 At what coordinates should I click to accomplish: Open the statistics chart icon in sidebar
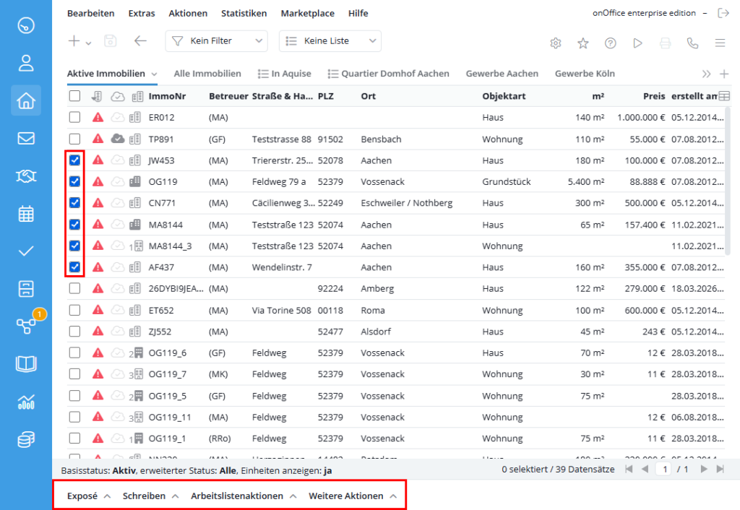click(x=26, y=402)
